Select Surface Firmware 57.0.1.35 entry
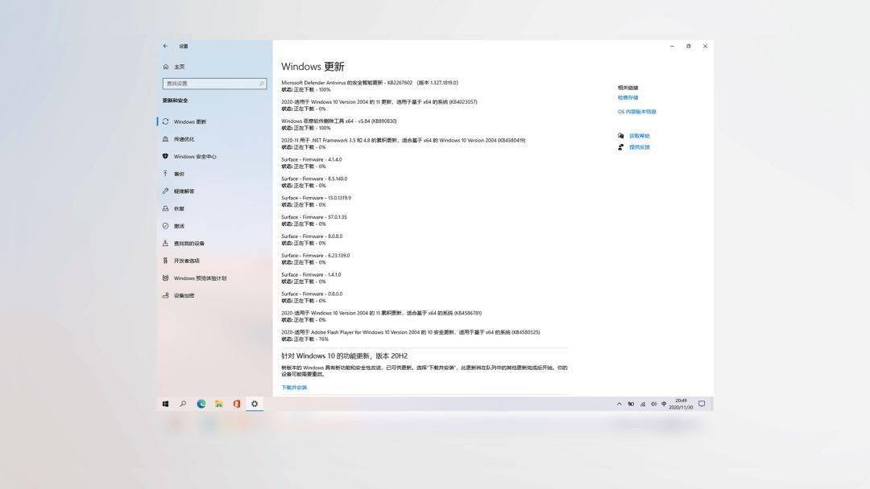The image size is (870, 489). coord(314,220)
